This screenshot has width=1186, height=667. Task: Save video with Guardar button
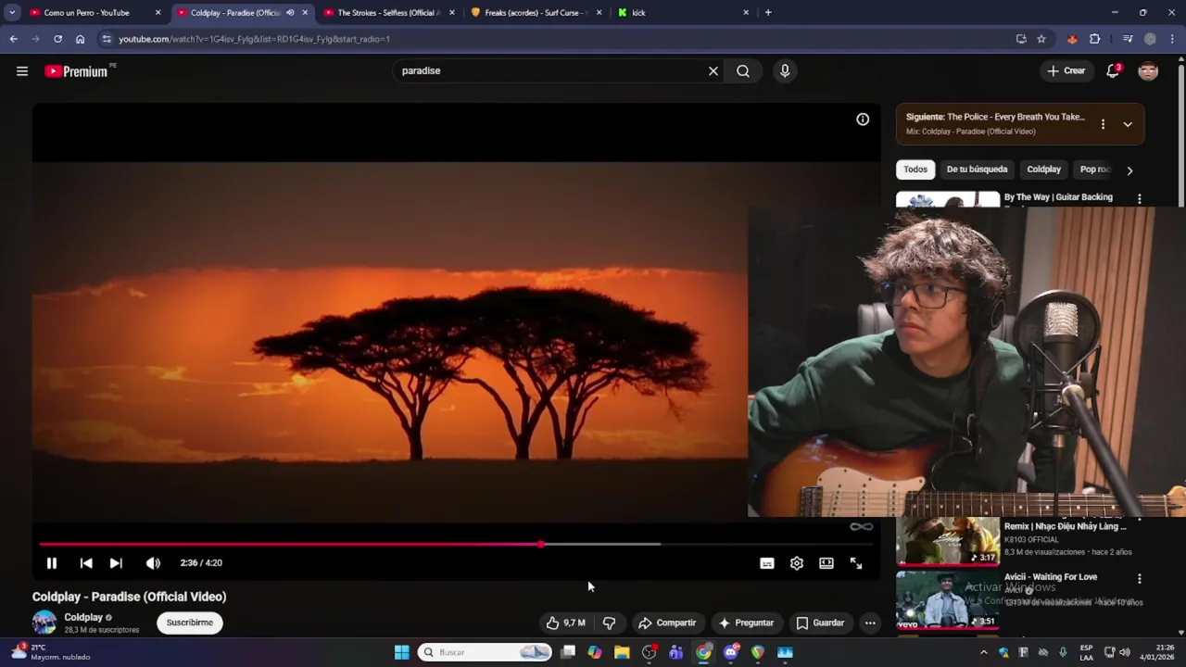coord(820,623)
